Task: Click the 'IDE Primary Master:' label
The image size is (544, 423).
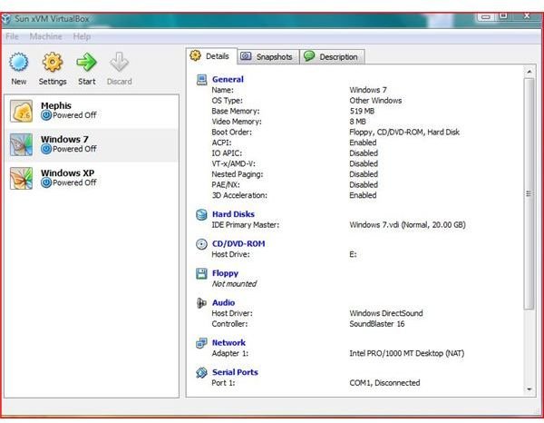Action: (246, 225)
